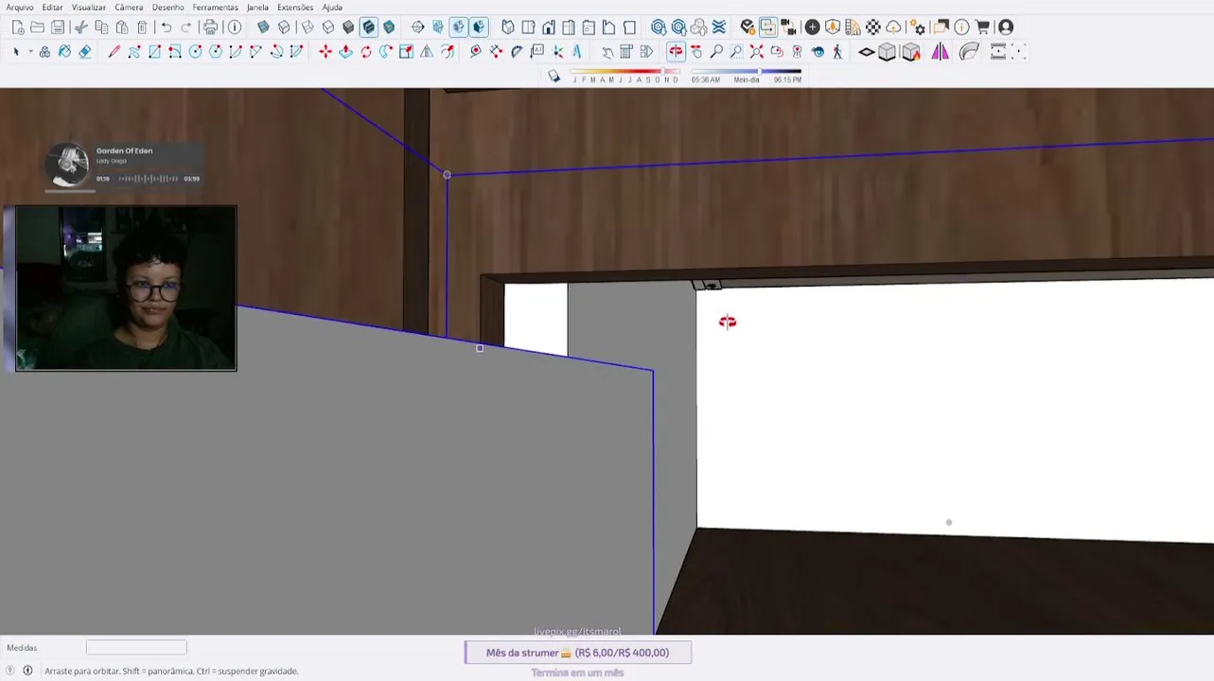Expand the Select tool dropdown arrow
The height and width of the screenshot is (681, 1214).
(x=30, y=52)
